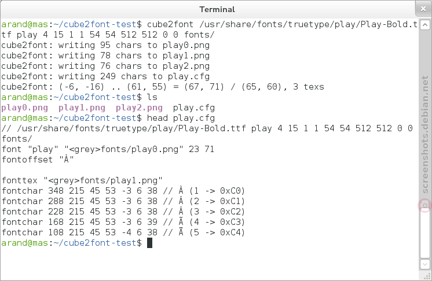Click play.cfg in the ls output
Image resolution: width=432 pixels, height=281 pixels.
194,108
